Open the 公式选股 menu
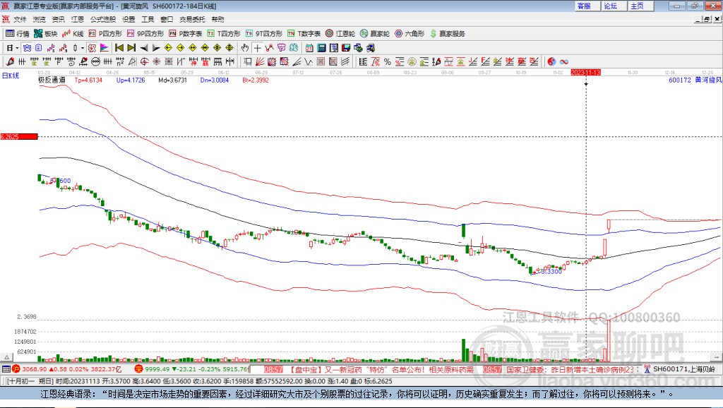Viewport: 723px width, 408px height. tap(102, 19)
